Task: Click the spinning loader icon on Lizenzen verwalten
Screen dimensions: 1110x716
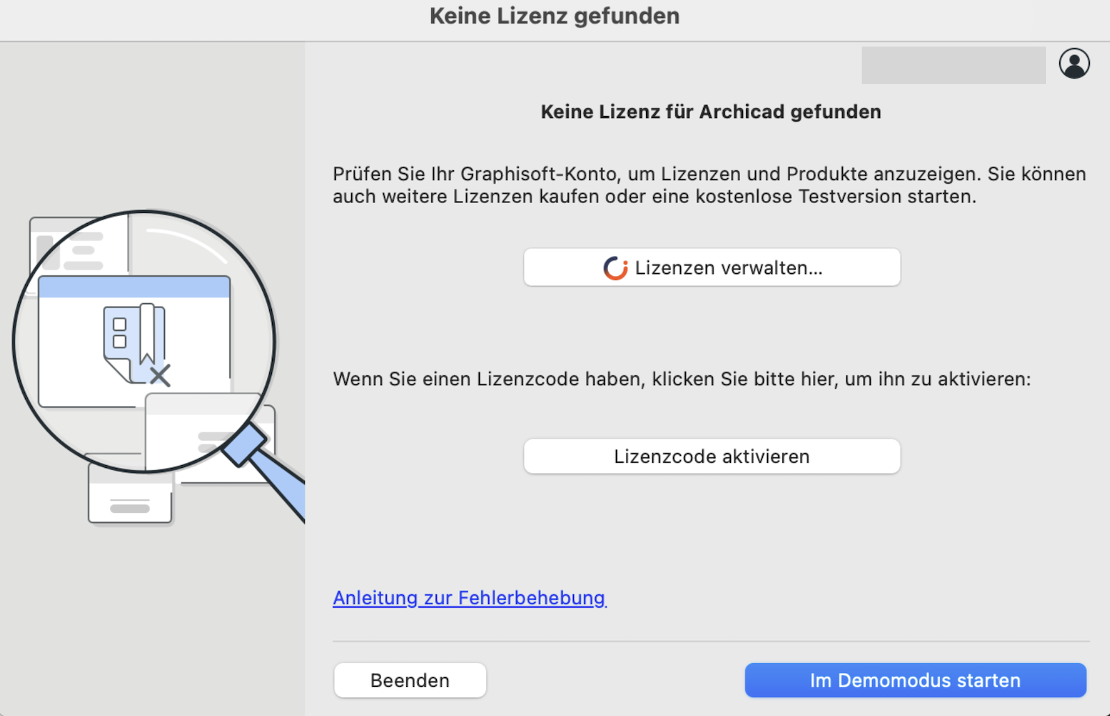Action: pyautogui.click(x=616, y=268)
